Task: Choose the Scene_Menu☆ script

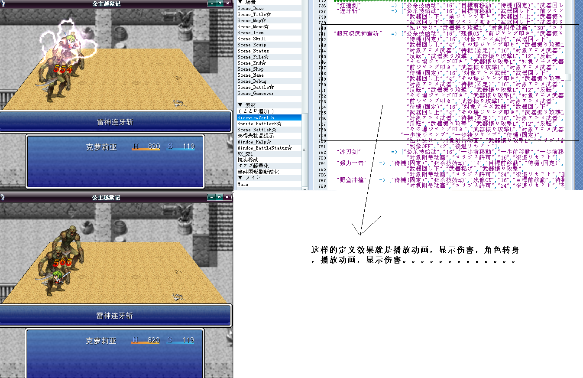Action: pos(269,26)
